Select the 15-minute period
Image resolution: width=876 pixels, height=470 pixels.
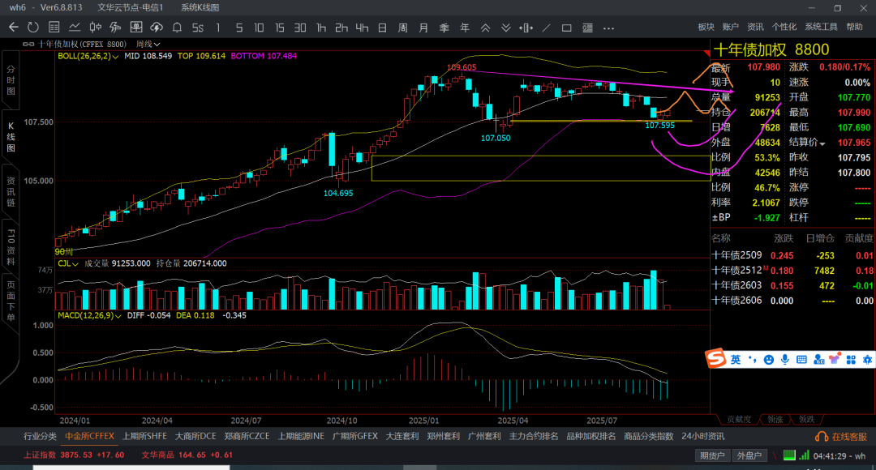tap(279, 28)
